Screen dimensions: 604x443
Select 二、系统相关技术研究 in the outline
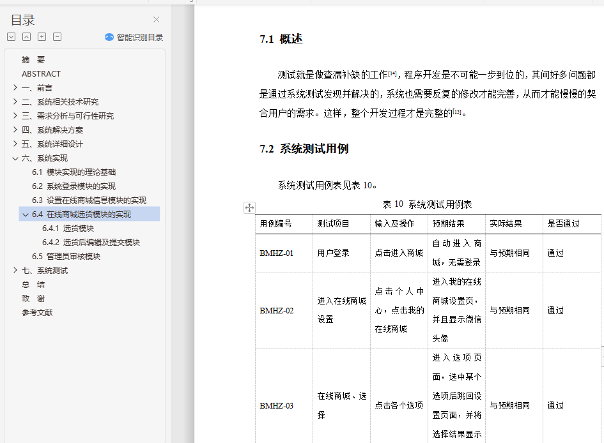pos(60,102)
